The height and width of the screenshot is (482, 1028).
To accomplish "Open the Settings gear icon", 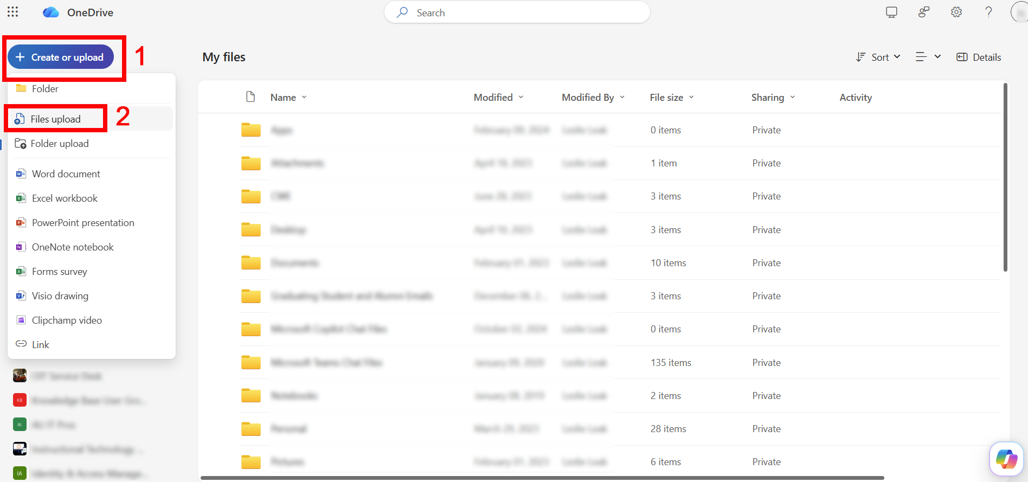I will [x=956, y=12].
